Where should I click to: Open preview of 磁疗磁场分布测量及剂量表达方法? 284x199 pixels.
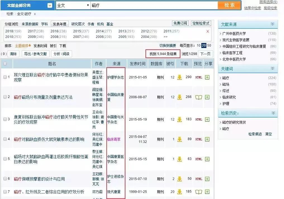pos(199,97)
